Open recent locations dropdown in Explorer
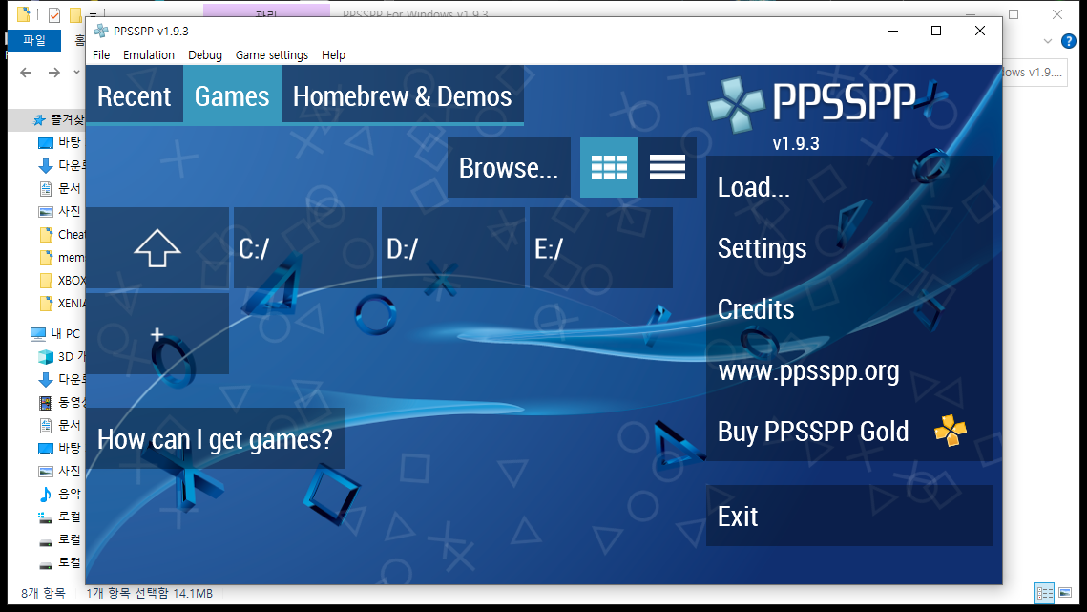This screenshot has height=612, width=1087. 77,73
